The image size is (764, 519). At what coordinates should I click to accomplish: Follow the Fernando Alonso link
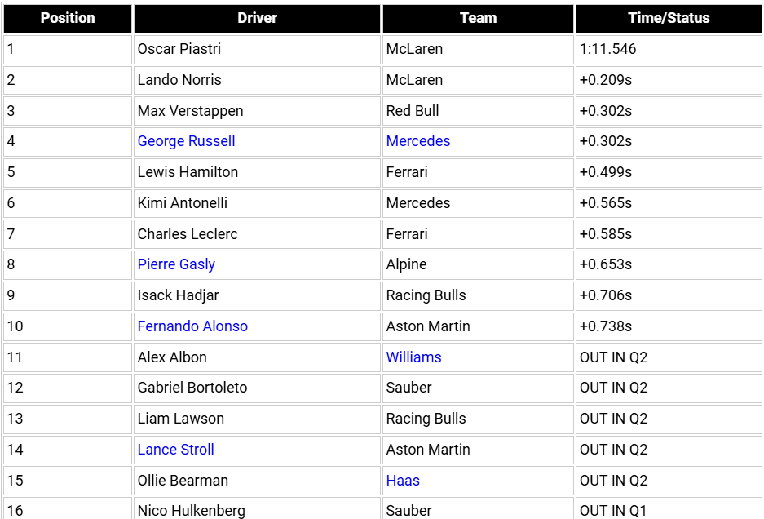(192, 326)
